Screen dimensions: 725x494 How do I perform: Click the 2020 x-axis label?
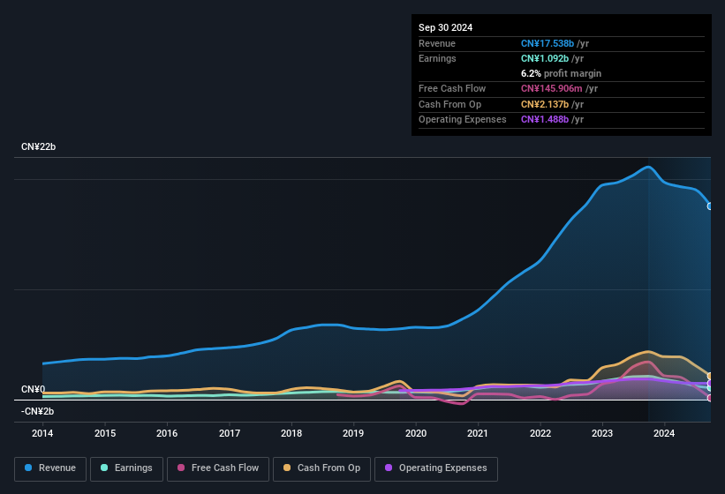(416, 433)
